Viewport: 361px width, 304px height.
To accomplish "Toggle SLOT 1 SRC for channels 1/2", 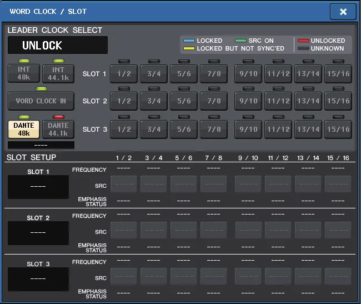I will (124, 184).
